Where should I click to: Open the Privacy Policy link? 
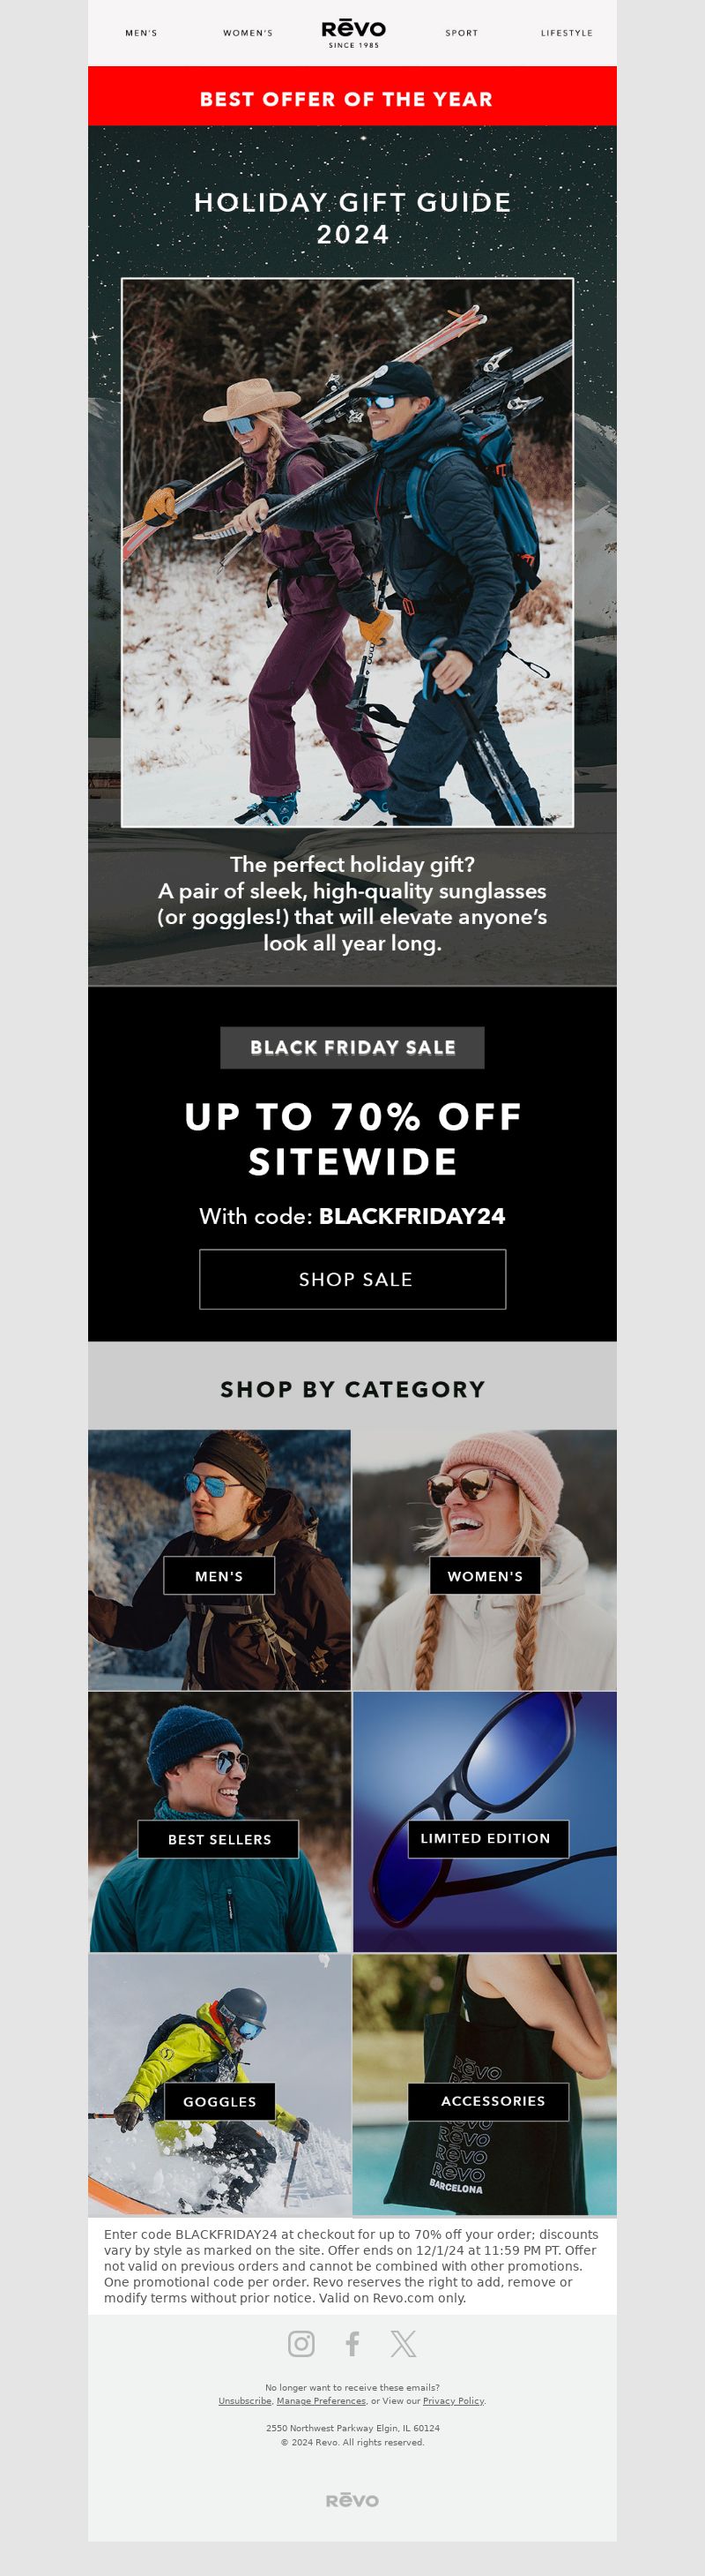point(453,2401)
